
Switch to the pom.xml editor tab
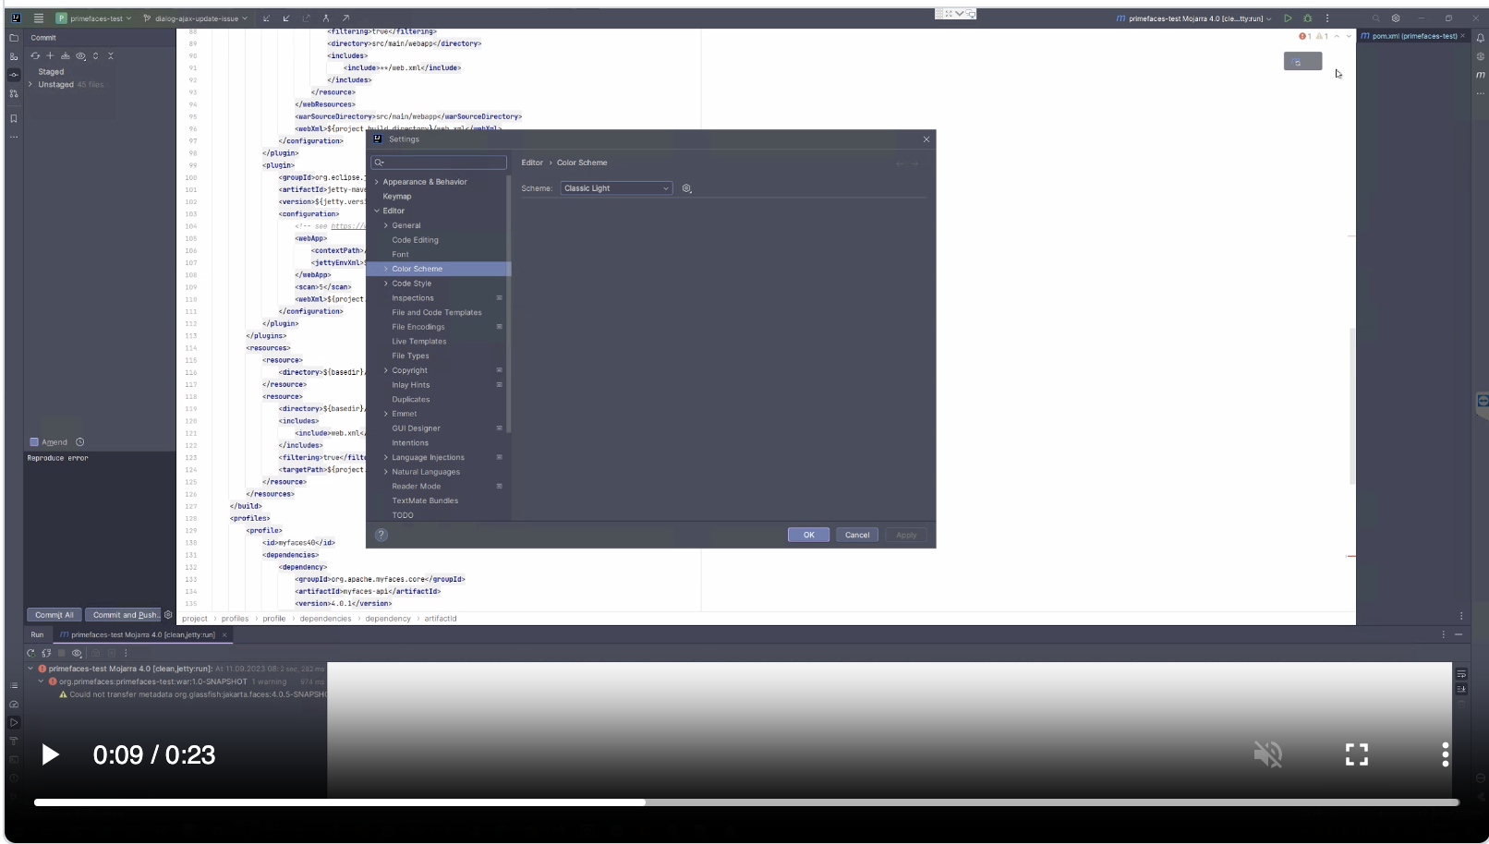click(x=1412, y=36)
